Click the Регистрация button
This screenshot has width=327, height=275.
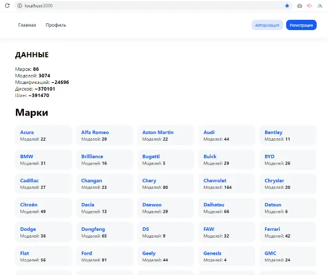[301, 25]
